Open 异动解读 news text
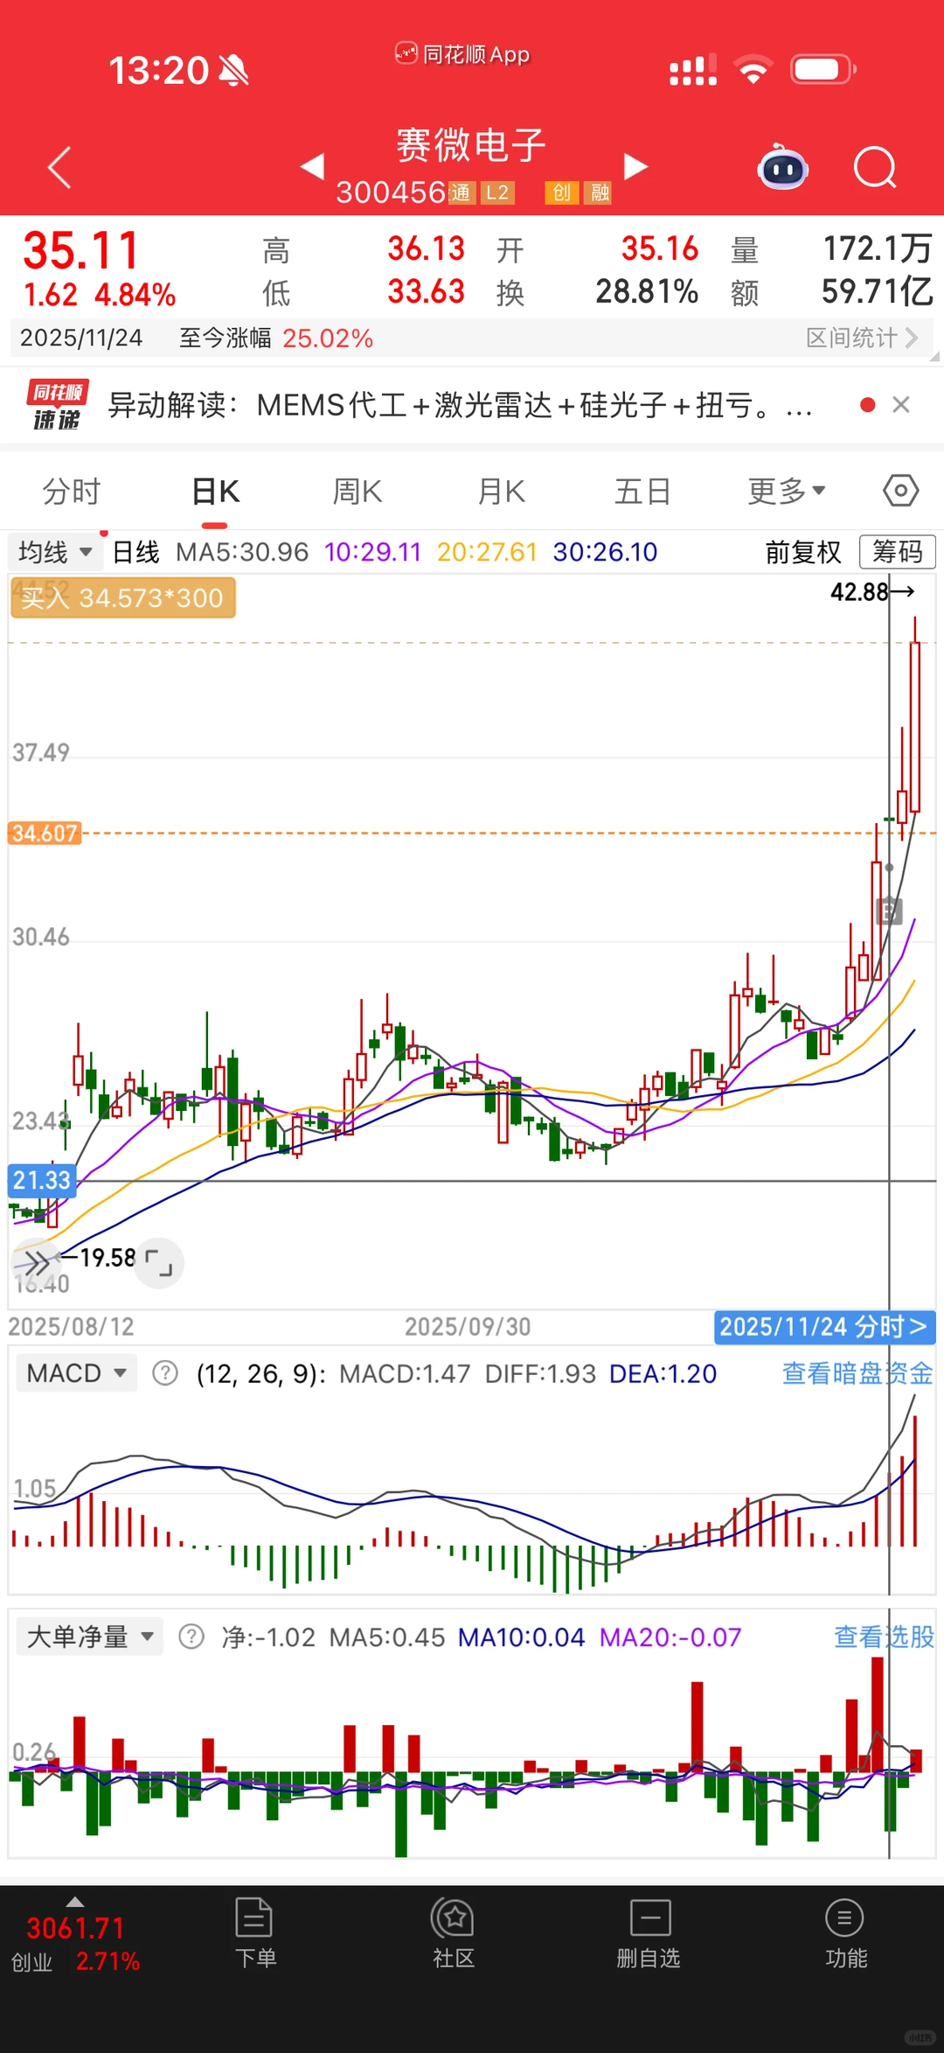 (x=460, y=405)
